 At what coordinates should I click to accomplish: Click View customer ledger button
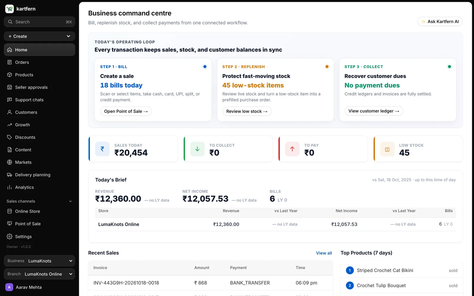(374, 111)
